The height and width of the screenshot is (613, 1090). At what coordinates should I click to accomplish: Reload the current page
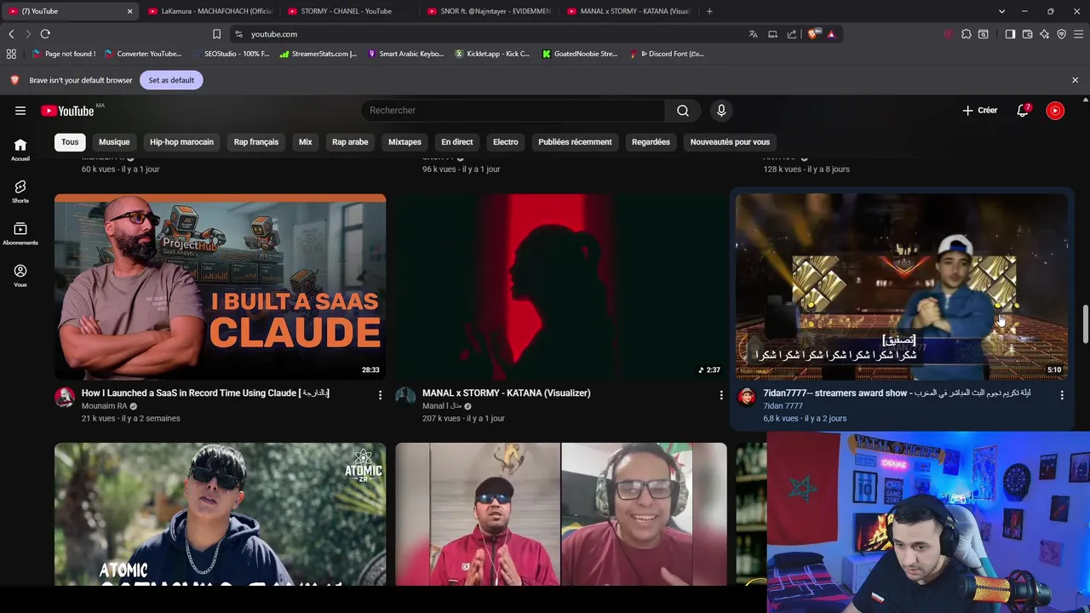[x=45, y=34]
